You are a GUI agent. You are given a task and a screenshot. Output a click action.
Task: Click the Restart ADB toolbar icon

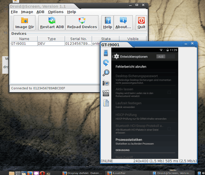tap(52, 23)
